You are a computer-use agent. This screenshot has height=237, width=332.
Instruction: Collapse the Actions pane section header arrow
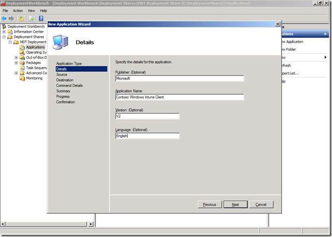click(x=325, y=34)
